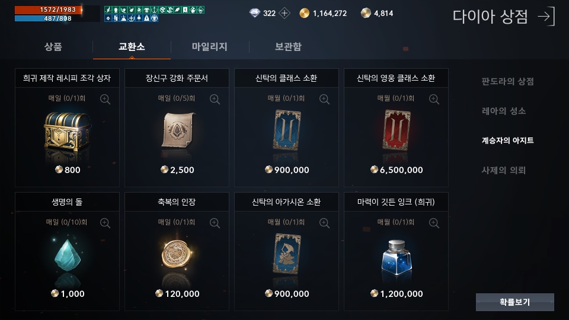The width and height of the screenshot is (569, 320).
Task: Open 판도라의 상점 in side menu
Action: point(508,81)
